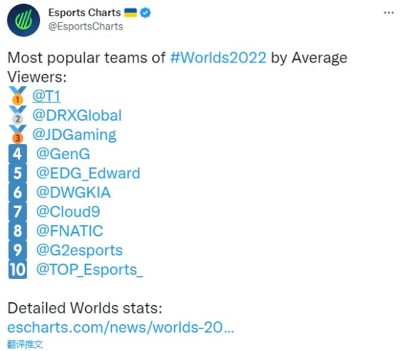Image resolution: width=402 pixels, height=351 pixels.
Task: Visit the @DRXGlobal profile mention
Action: (76, 115)
